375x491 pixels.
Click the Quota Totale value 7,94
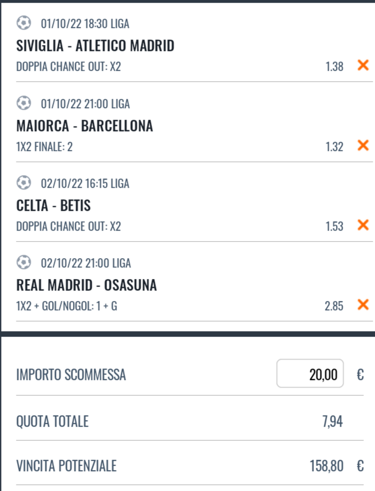coord(332,421)
